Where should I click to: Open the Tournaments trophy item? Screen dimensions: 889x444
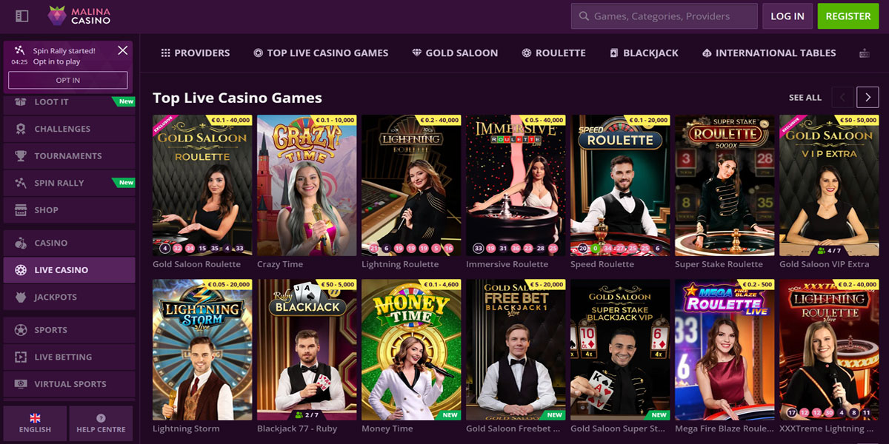coord(69,155)
